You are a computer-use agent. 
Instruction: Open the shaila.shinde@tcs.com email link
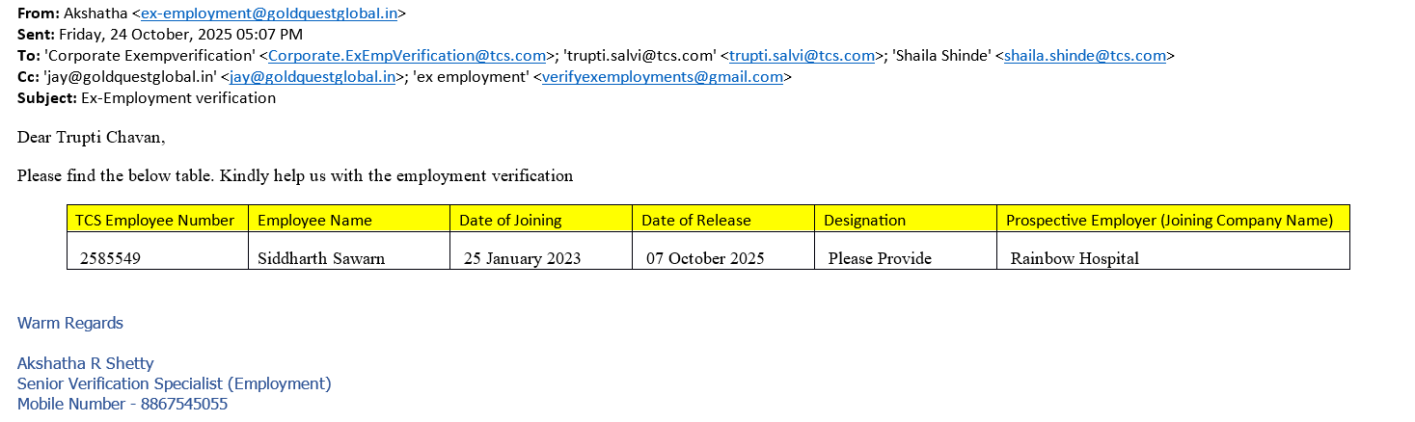click(1085, 56)
